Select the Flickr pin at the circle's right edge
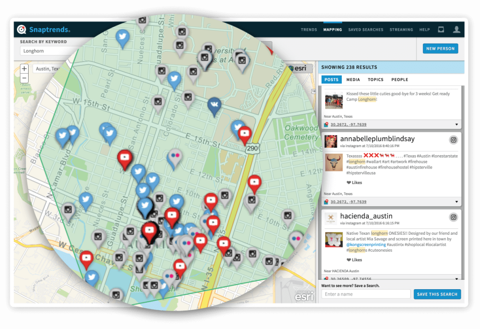 [296, 239]
